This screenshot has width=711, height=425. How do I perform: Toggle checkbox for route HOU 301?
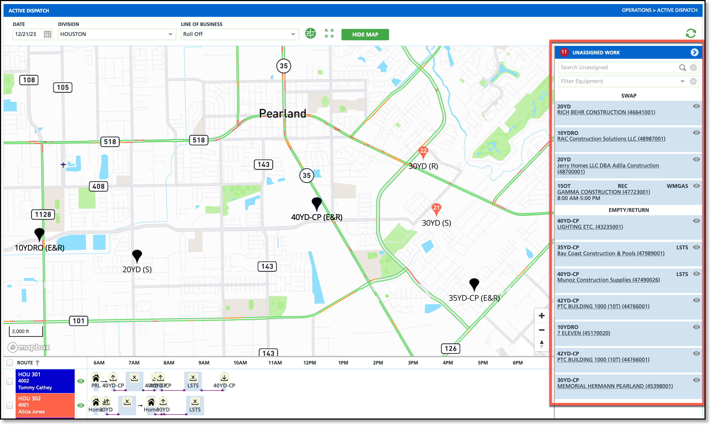[x=10, y=381]
